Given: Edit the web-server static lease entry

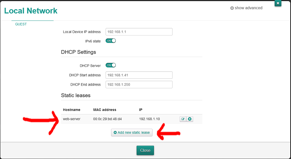Looking at the screenshot, I should coord(183,119).
